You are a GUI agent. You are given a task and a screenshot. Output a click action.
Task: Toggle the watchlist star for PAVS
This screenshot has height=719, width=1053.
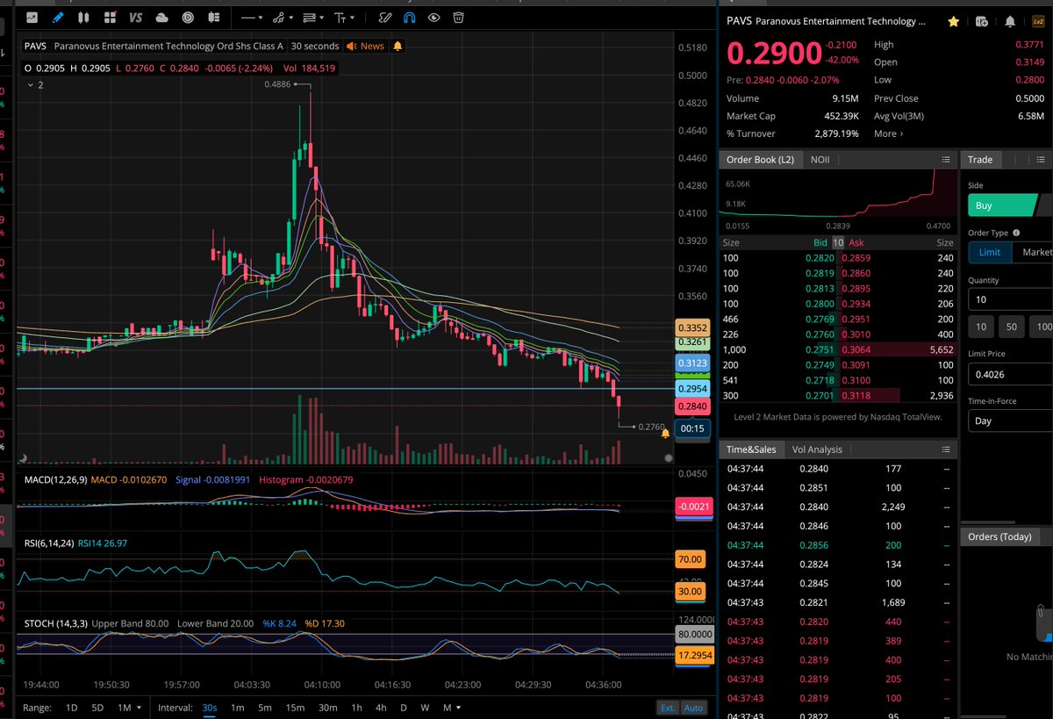(x=953, y=21)
